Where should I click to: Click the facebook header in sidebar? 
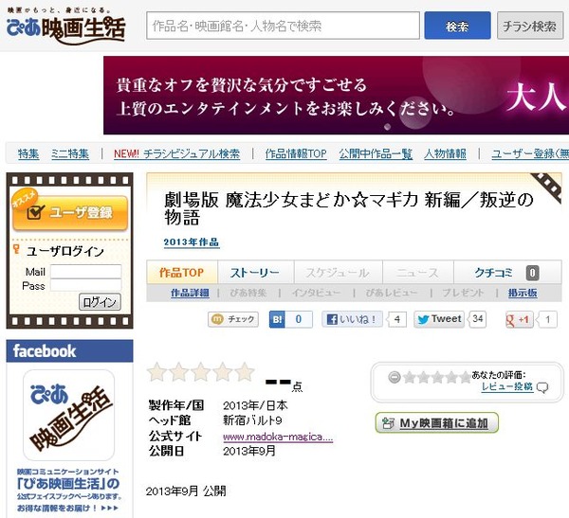69,351
